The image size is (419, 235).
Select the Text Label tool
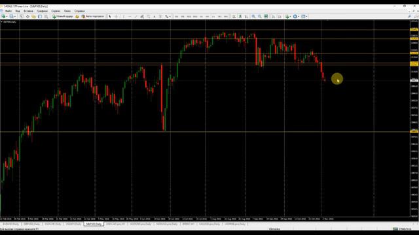coord(160,16)
